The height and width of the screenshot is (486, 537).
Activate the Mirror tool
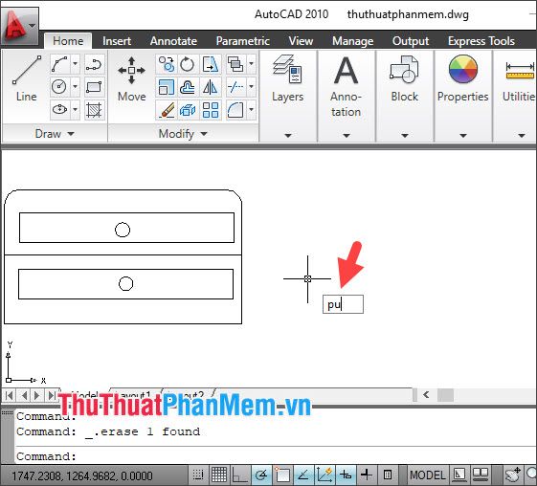[210, 87]
